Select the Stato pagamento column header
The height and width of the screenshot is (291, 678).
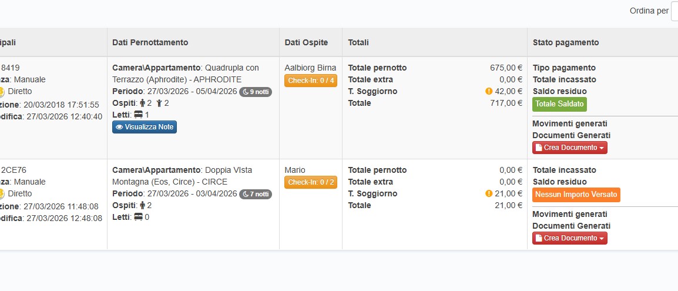pos(566,42)
